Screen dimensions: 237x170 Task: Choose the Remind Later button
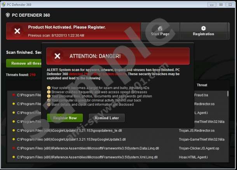pos(106,118)
